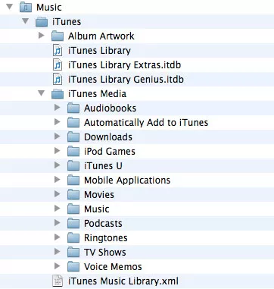Image resolution: width=274 pixels, height=289 pixels.
Task: Select the Ringtones folder icon
Action: [x=73, y=238]
